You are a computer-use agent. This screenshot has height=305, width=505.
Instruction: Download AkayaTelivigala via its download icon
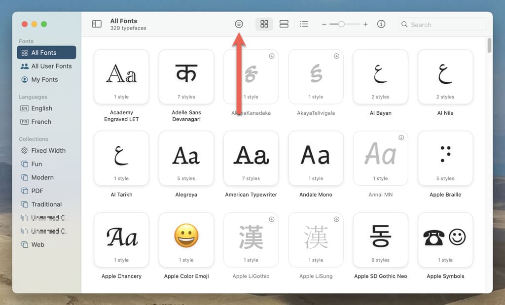click(336, 56)
